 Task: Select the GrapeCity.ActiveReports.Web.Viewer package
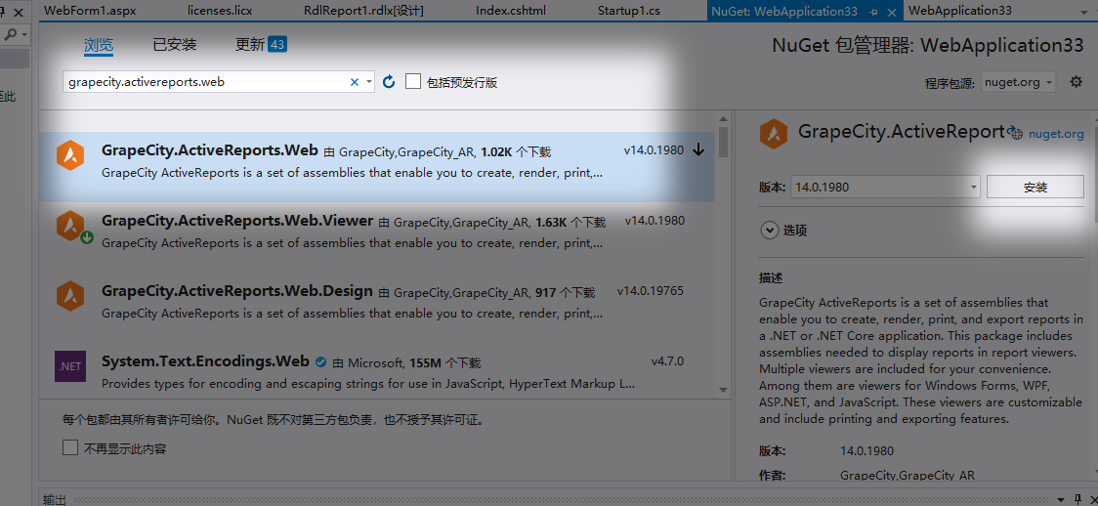pyautogui.click(x=377, y=237)
